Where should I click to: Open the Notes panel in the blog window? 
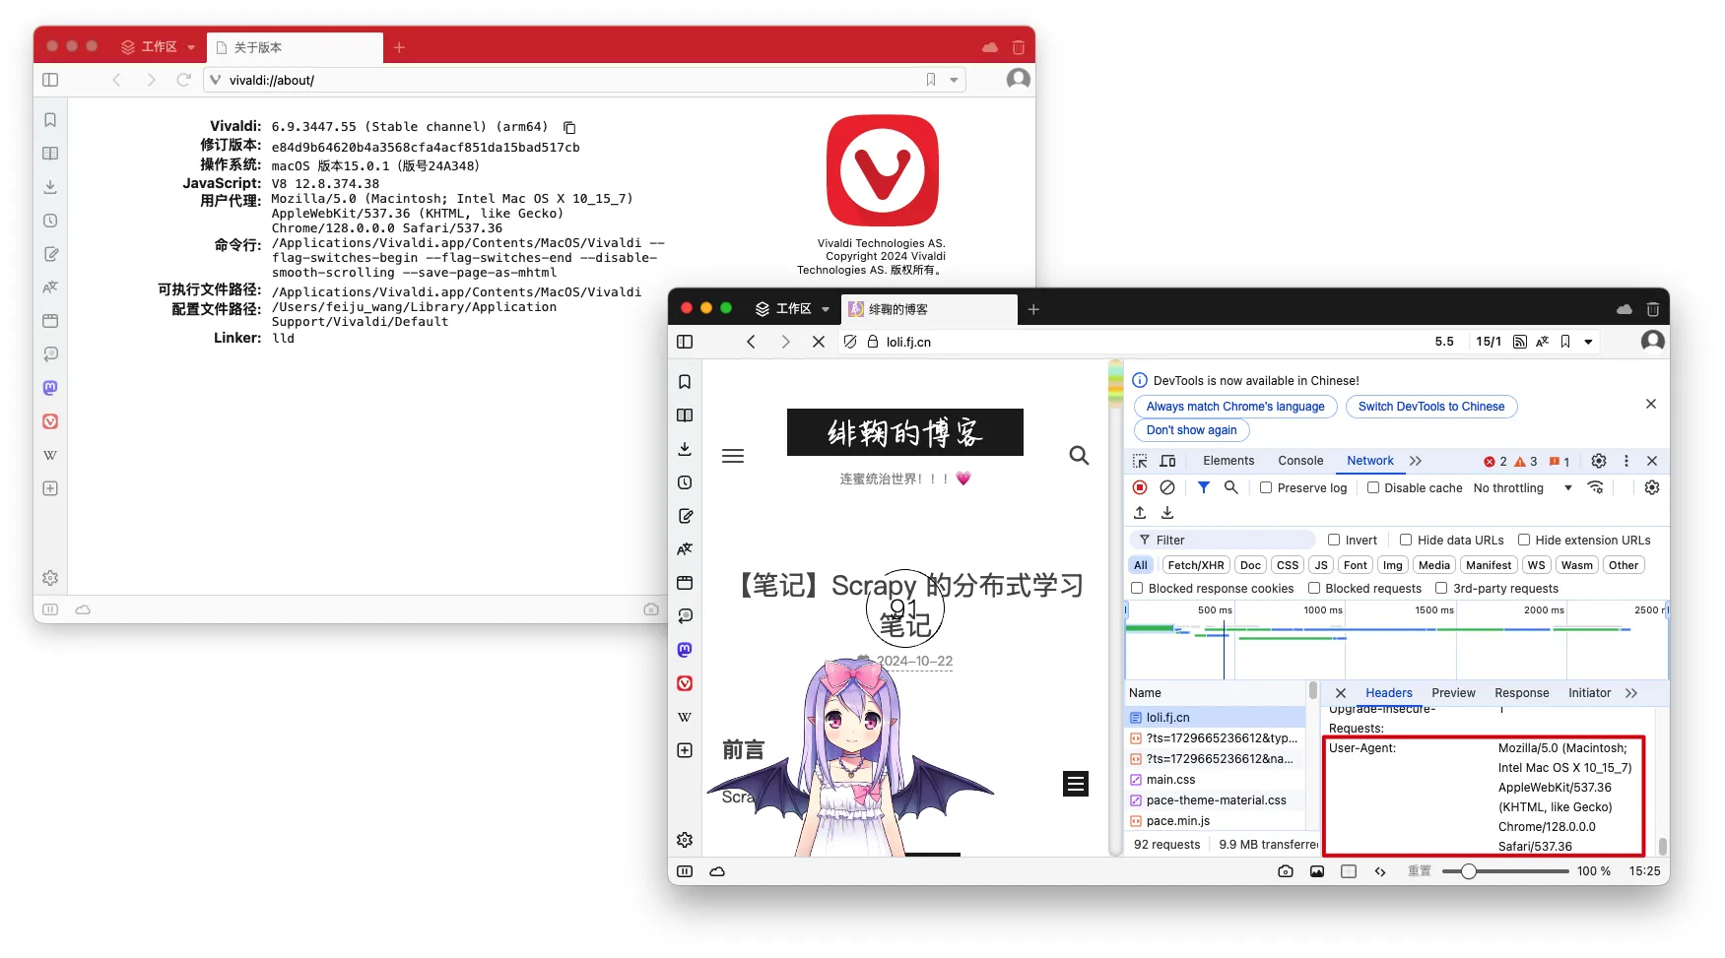pyautogui.click(x=685, y=516)
